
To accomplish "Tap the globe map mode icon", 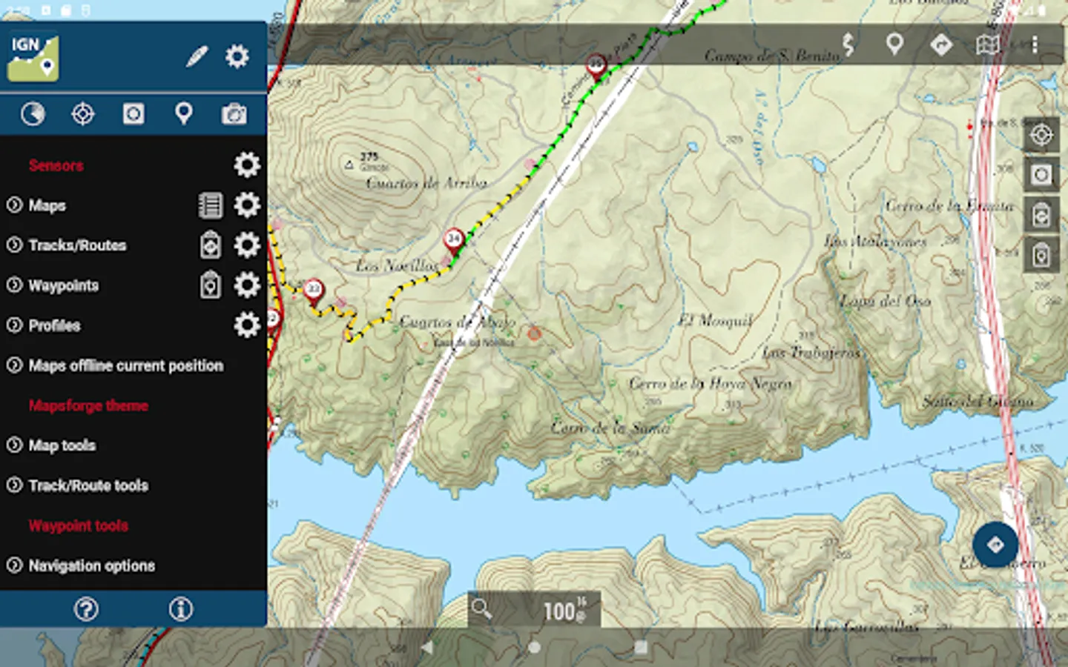I will tap(33, 114).
